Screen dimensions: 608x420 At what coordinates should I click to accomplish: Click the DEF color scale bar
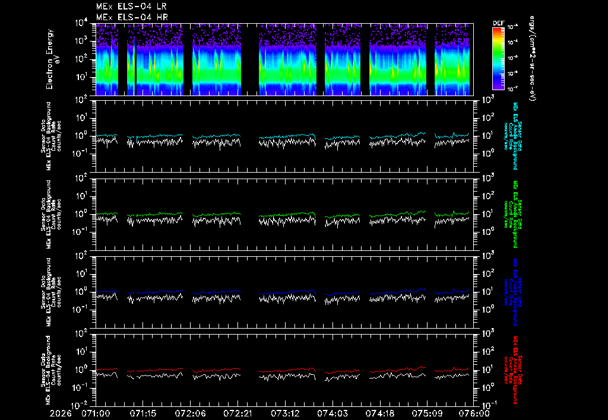498,59
